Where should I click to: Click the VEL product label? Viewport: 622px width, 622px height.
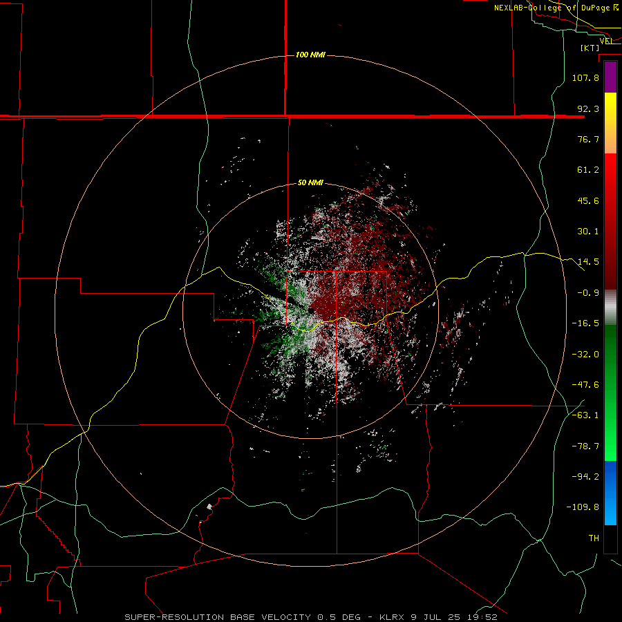tap(605, 41)
